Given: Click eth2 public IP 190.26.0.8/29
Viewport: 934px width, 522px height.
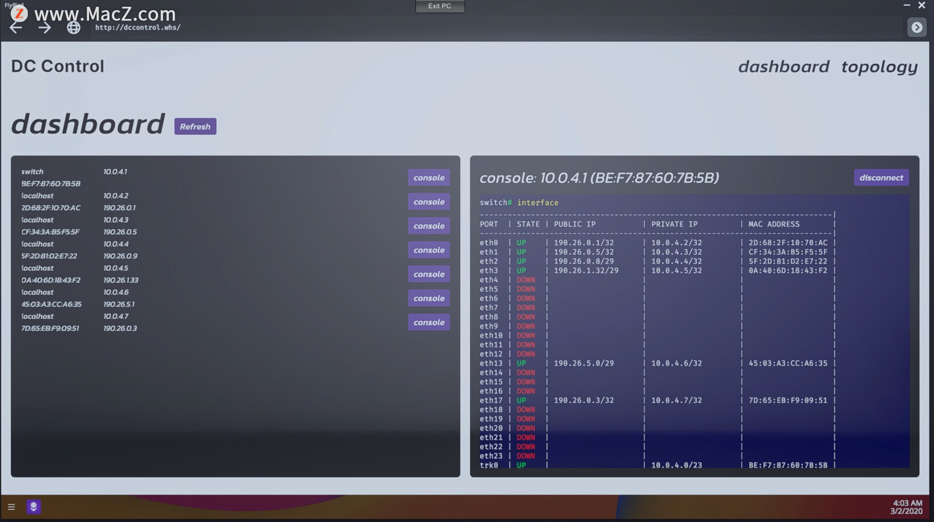Looking at the screenshot, I should coord(584,261).
